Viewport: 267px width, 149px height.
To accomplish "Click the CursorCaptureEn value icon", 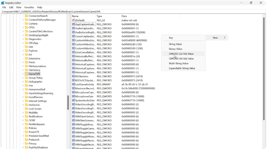I will pyautogui.click(x=73, y=36).
